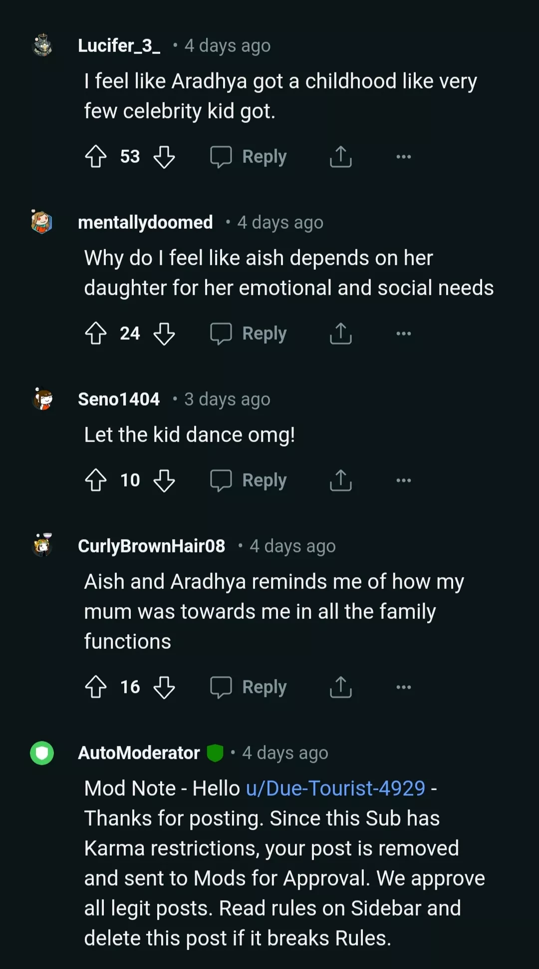Viewport: 539px width, 969px height.
Task: Share Seno1404's comment
Action: click(341, 480)
